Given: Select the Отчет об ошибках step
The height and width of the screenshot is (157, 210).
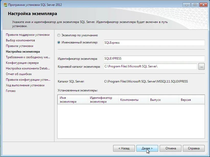Looking at the screenshot, I should [x=19, y=74].
